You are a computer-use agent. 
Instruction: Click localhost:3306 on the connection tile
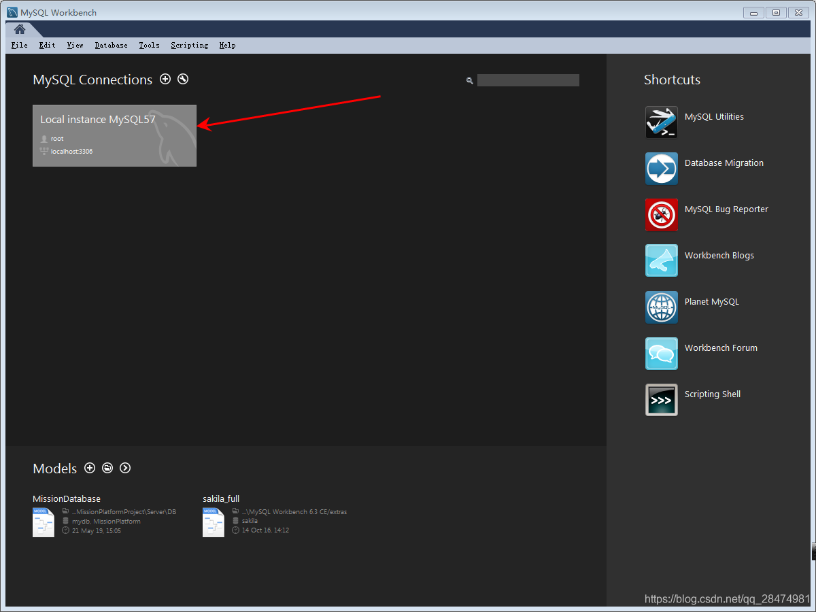click(x=71, y=151)
